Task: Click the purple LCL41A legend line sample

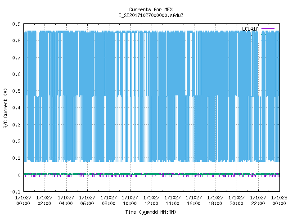Action: click(x=268, y=29)
